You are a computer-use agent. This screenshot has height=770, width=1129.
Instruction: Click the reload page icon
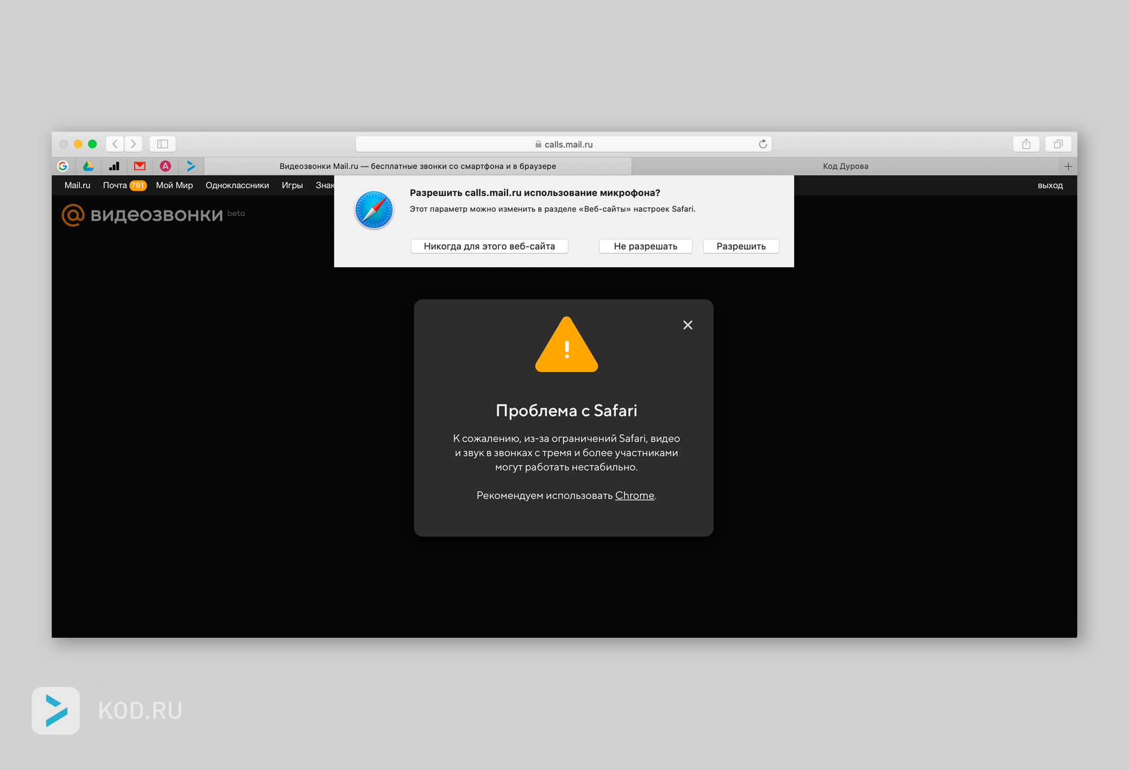(763, 144)
